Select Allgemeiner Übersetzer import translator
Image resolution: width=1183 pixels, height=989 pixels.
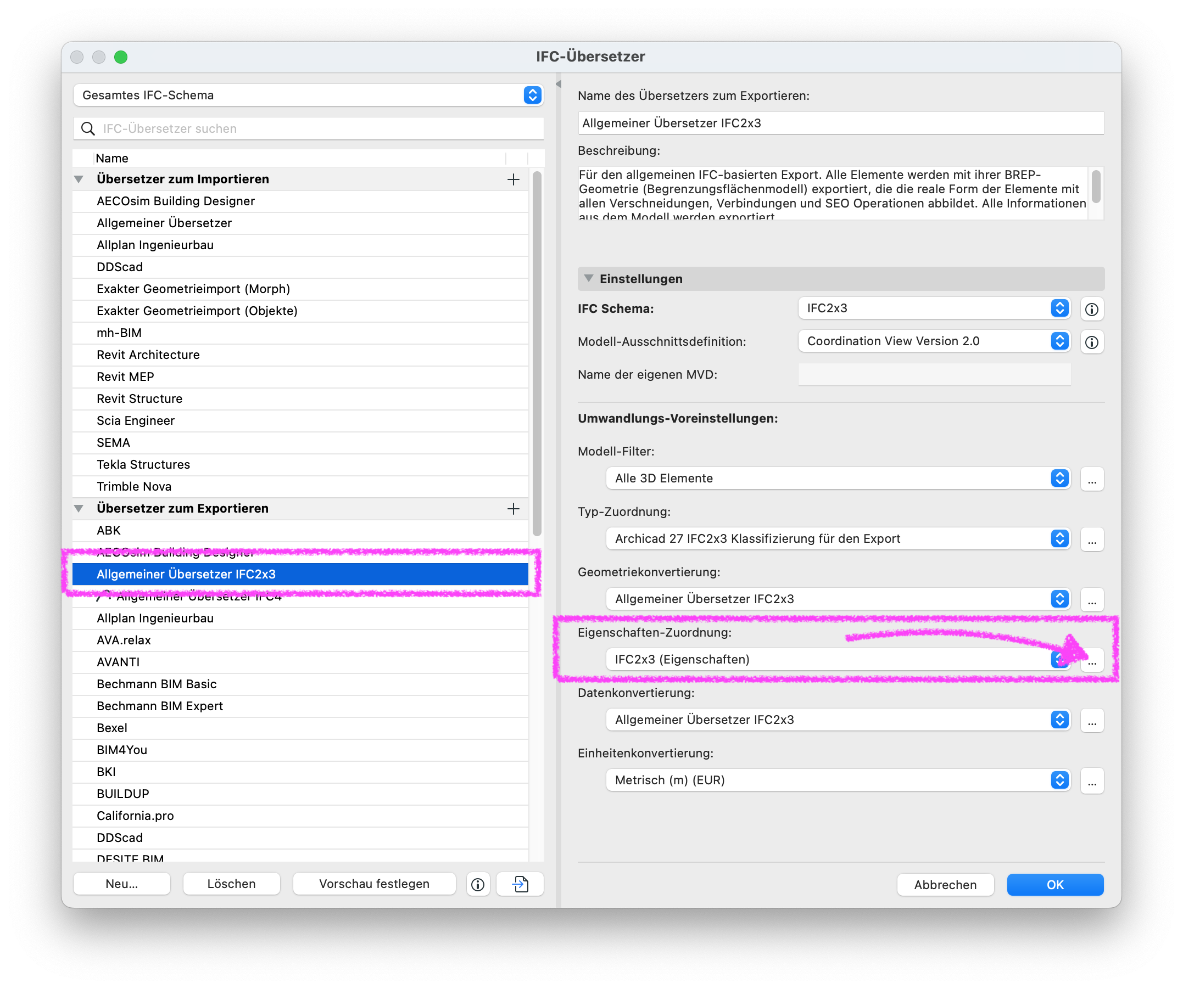click(x=300, y=223)
